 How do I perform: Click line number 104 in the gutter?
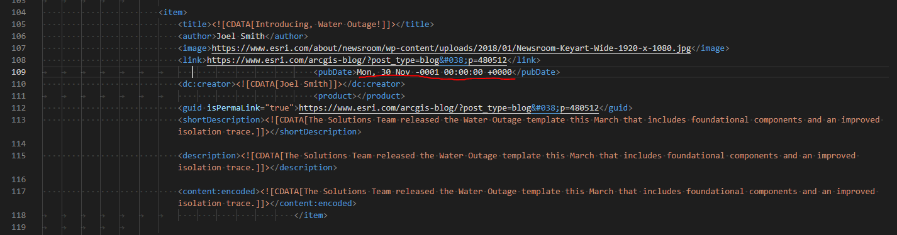[x=18, y=12]
